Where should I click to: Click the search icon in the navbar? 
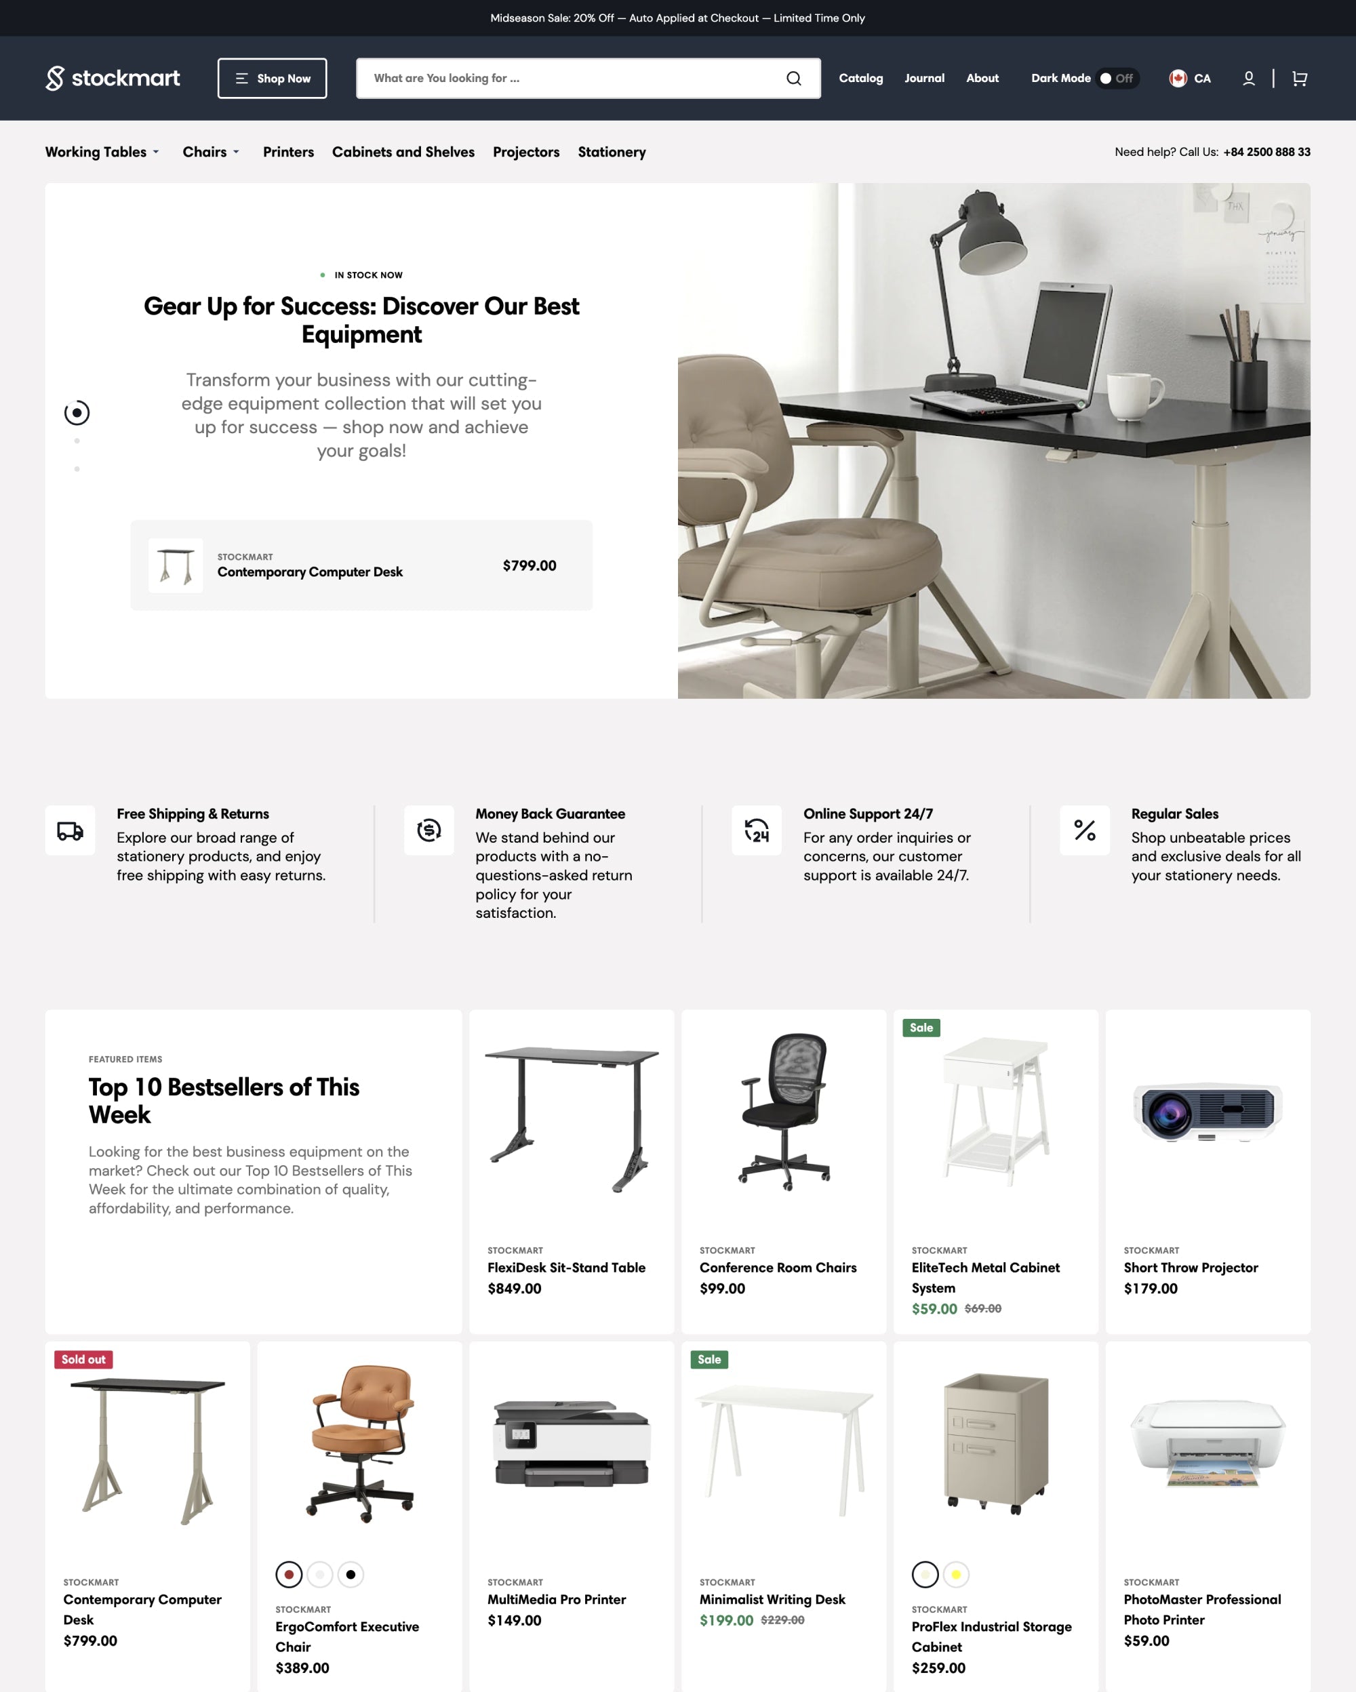click(x=794, y=77)
